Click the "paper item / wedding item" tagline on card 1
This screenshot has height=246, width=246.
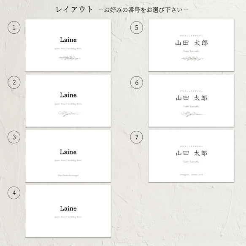[x=68, y=49]
